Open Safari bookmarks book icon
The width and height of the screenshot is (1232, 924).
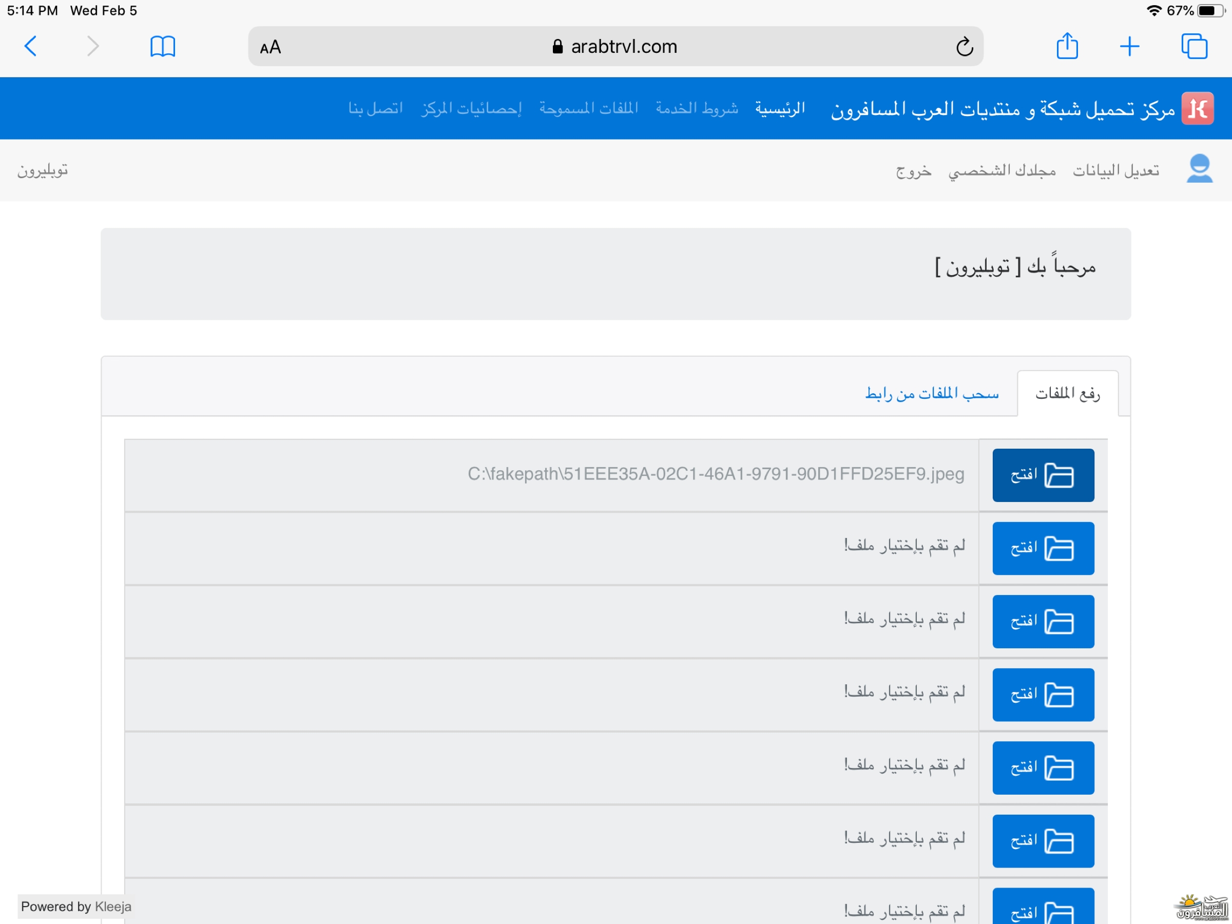[163, 46]
